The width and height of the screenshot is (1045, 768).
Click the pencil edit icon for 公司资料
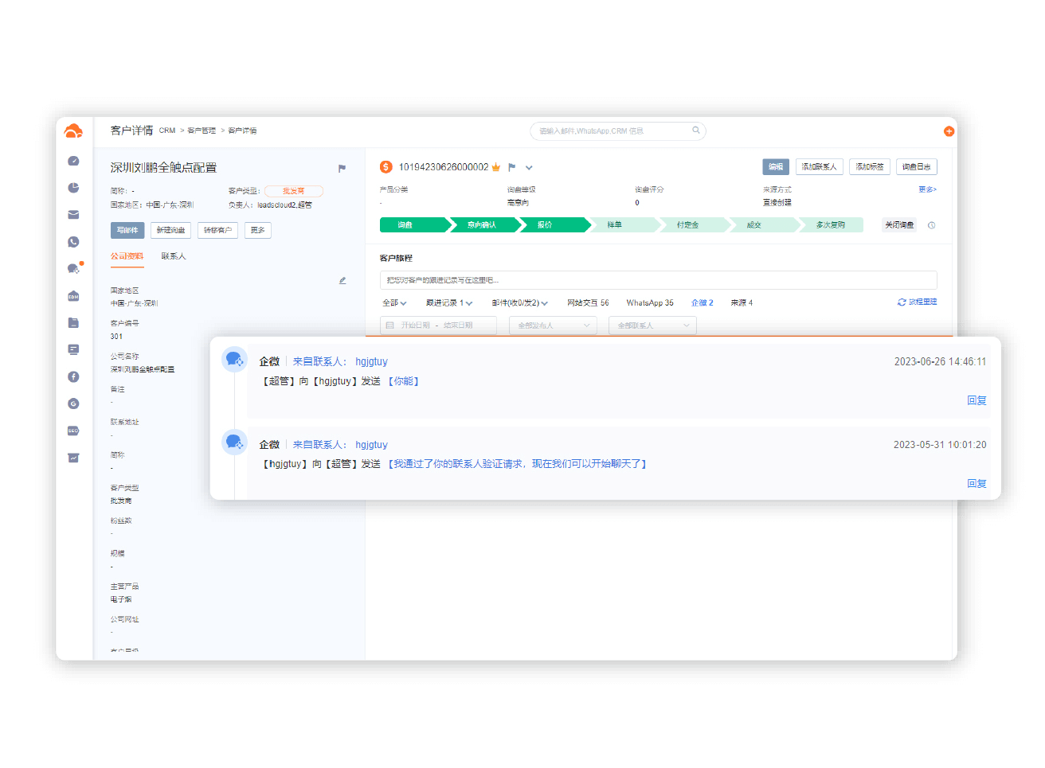[x=342, y=280]
